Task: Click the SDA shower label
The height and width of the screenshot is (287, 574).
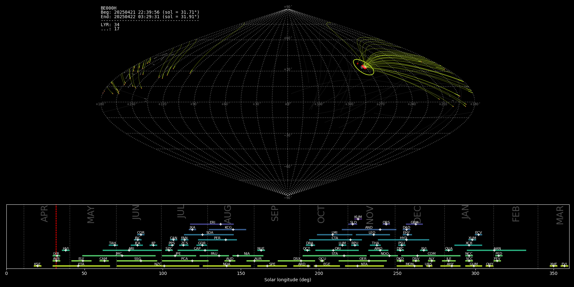Action: [210, 233]
